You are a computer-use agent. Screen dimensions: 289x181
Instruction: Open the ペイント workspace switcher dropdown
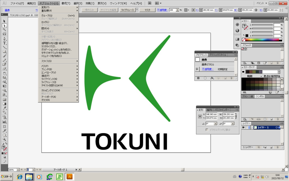262,3
